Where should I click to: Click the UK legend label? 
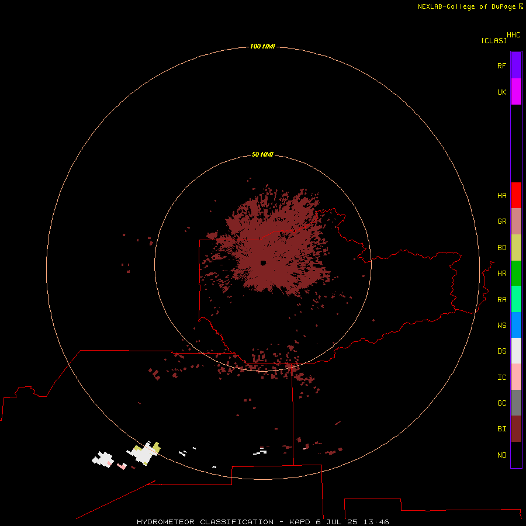(x=501, y=92)
